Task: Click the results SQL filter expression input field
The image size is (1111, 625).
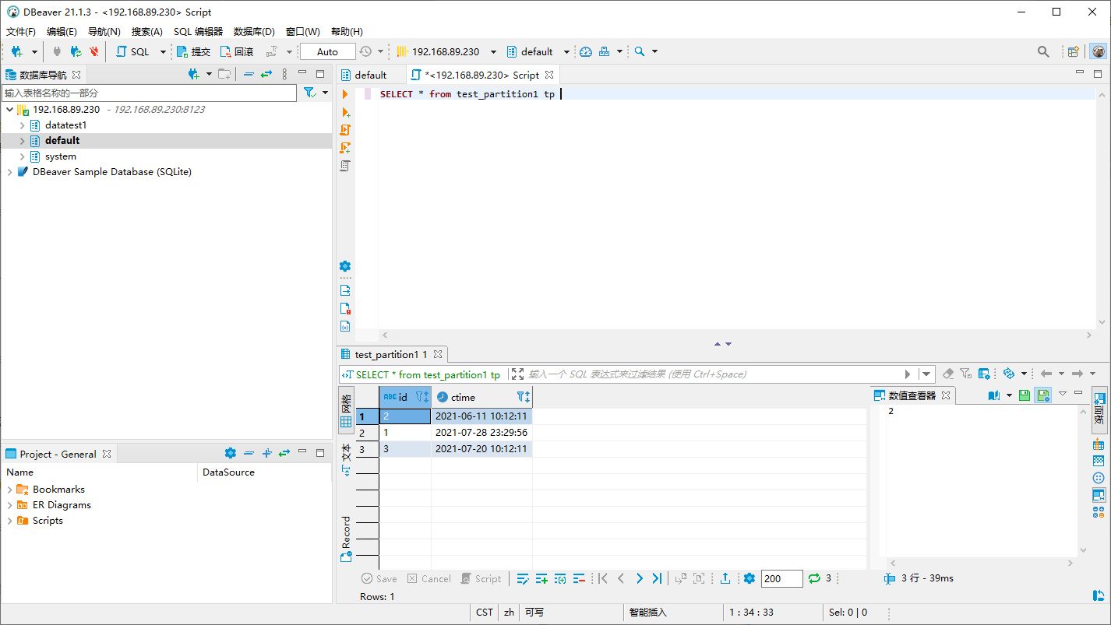Action: pos(714,374)
